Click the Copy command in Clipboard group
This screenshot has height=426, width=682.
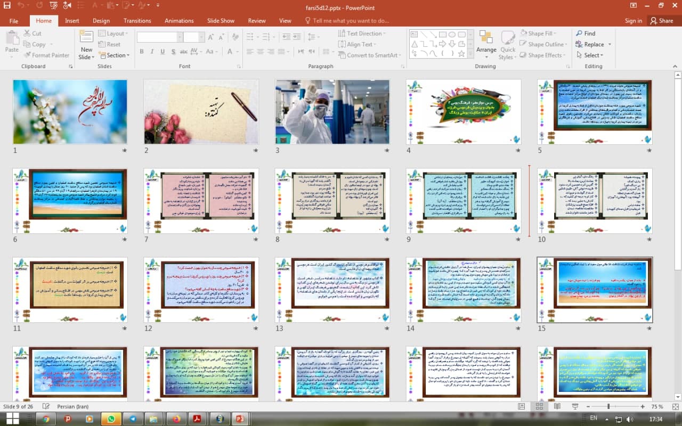tap(35, 45)
